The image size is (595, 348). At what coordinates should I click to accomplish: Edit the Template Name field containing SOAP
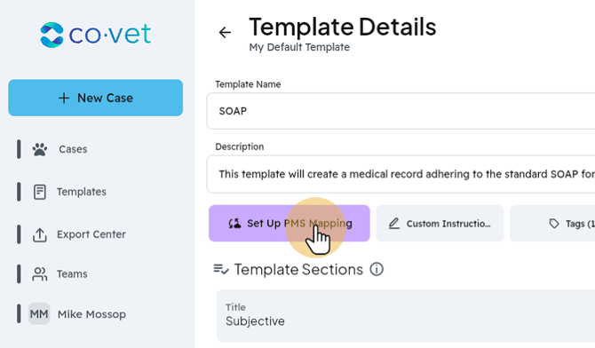pyautogui.click(x=401, y=111)
